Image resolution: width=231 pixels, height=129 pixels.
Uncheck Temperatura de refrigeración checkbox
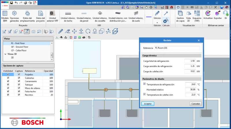coord(144,84)
